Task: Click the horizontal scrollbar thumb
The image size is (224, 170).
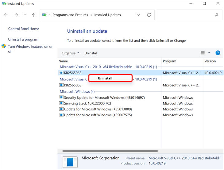Action: [110, 151]
